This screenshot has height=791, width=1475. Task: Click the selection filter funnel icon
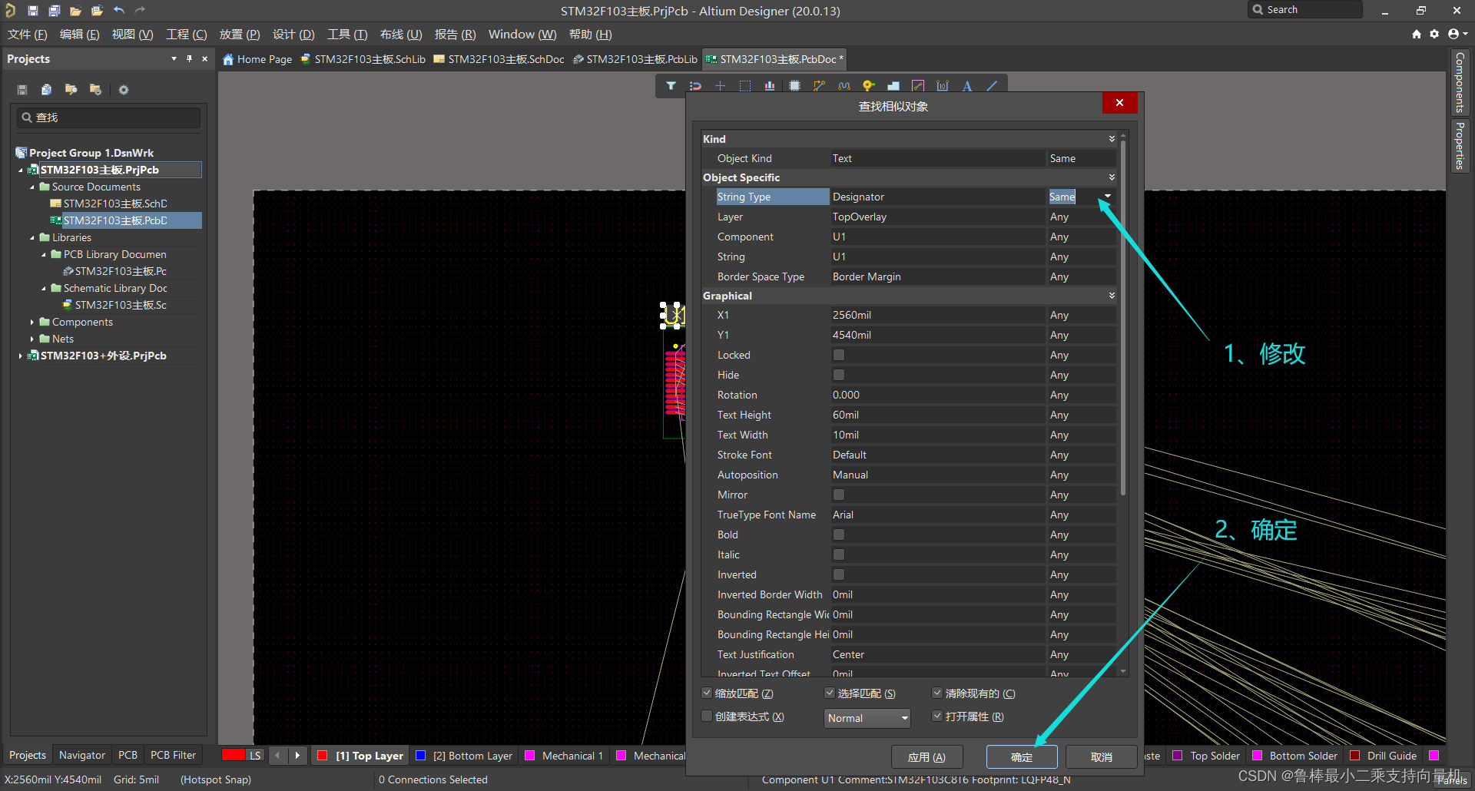(671, 86)
